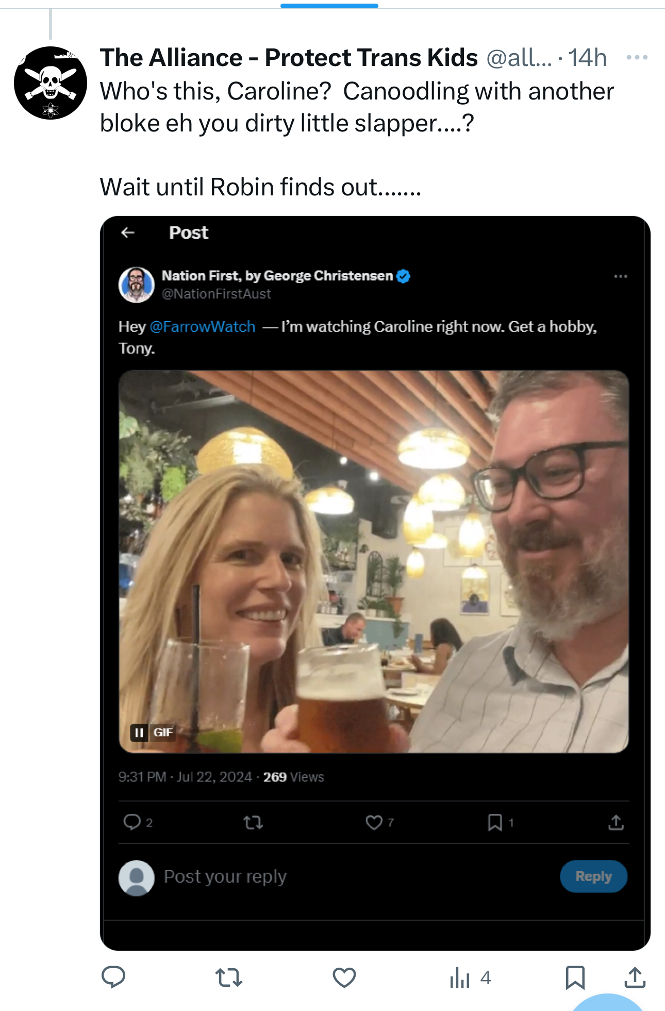Share the outer post
Screen dimensions: 665x1011
tap(635, 977)
